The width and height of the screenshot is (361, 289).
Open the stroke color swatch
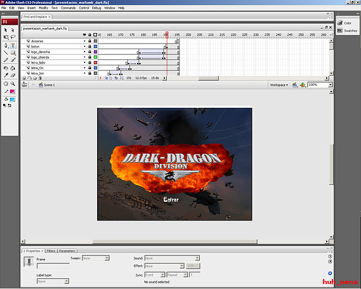[12, 92]
